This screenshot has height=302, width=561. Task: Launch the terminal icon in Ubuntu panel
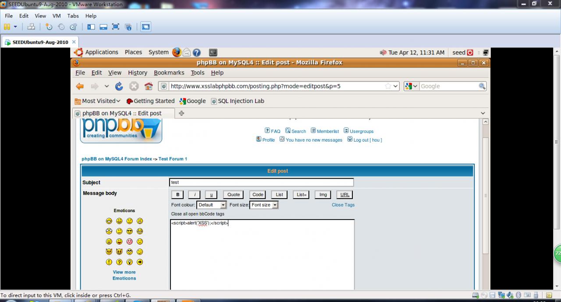(x=213, y=53)
